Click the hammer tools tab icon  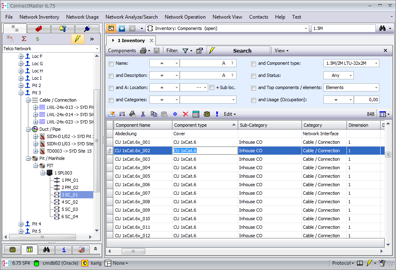click(x=62, y=29)
